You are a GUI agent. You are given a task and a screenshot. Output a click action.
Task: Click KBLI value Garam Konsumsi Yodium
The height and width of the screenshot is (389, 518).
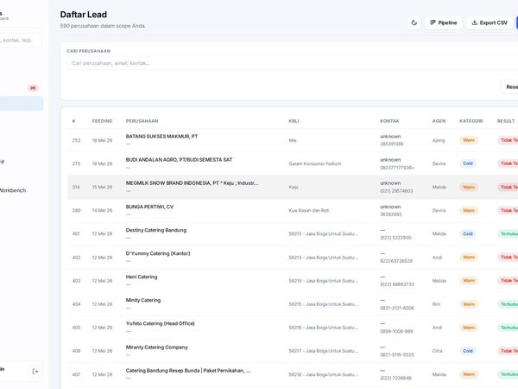(x=315, y=163)
